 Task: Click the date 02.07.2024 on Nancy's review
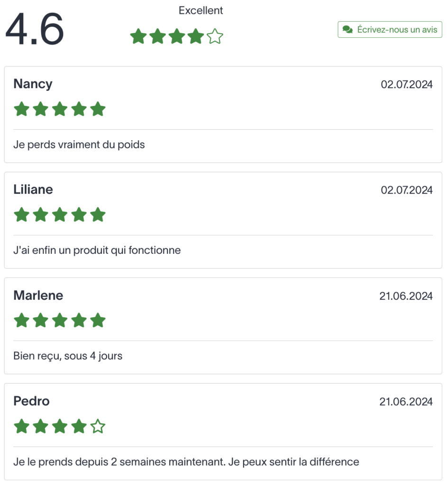coord(406,84)
